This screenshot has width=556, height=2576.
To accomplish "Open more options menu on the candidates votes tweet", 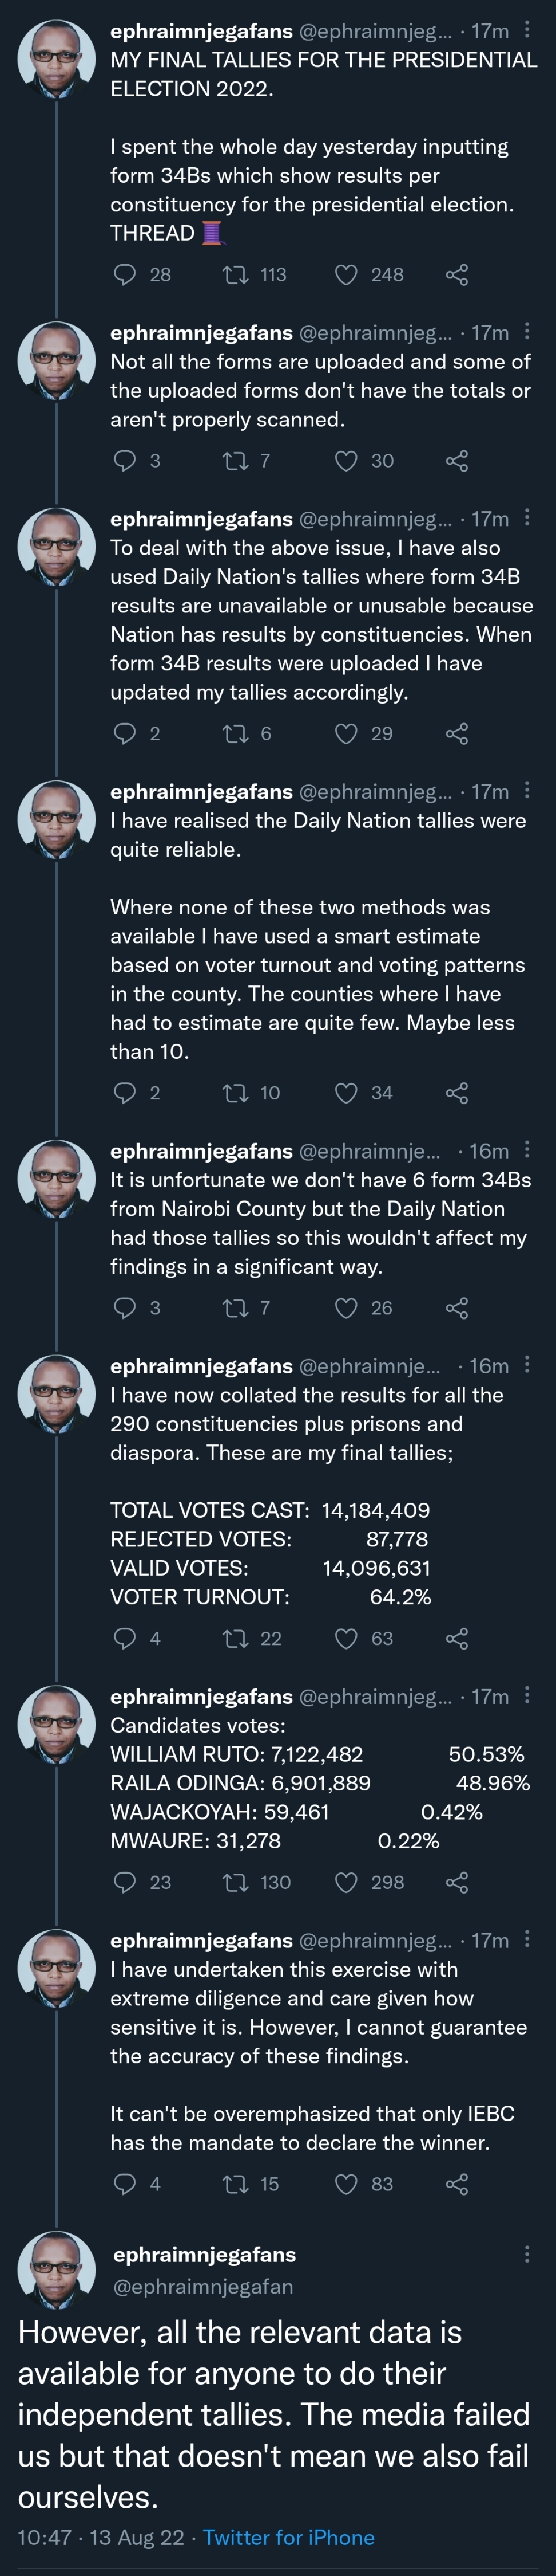I will click(527, 1695).
